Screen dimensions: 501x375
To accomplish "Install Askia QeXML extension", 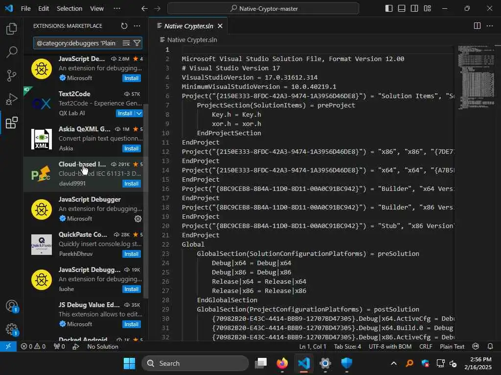I will [131, 148].
